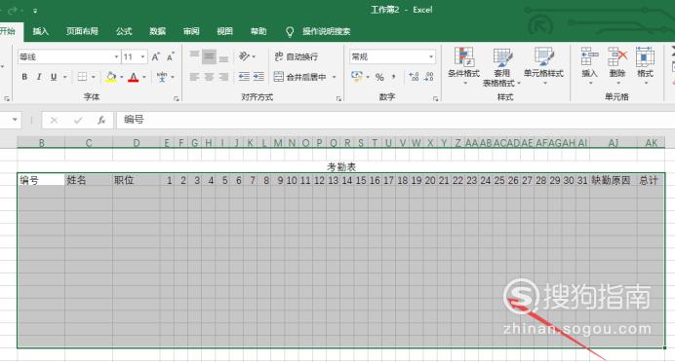Open 条件格式 conditional formatting
The width and height of the screenshot is (675, 362).
[463, 66]
